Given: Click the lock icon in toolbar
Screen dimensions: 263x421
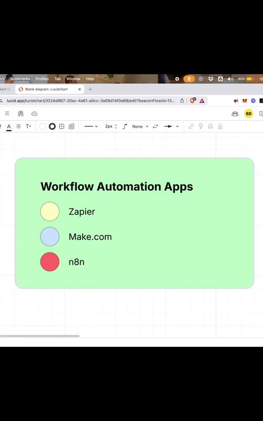Looking at the screenshot, I should point(220,126).
